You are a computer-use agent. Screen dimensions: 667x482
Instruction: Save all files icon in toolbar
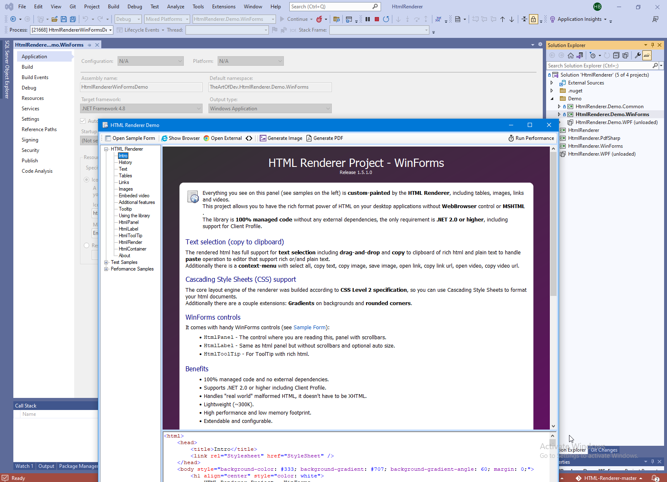point(73,19)
